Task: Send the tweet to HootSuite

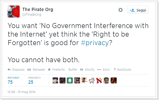Action: tap(122, 69)
